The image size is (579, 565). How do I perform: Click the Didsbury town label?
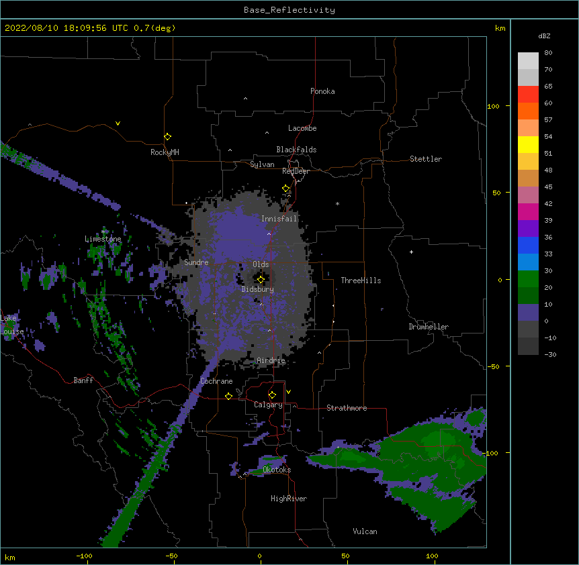pyautogui.click(x=258, y=289)
